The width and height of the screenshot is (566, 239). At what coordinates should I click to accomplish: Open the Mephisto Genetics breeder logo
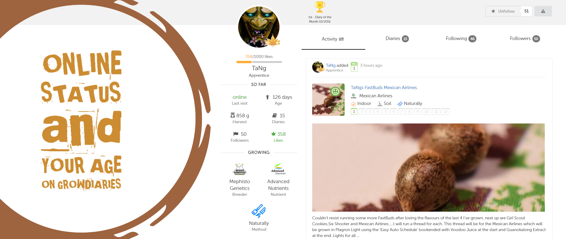pos(240,169)
